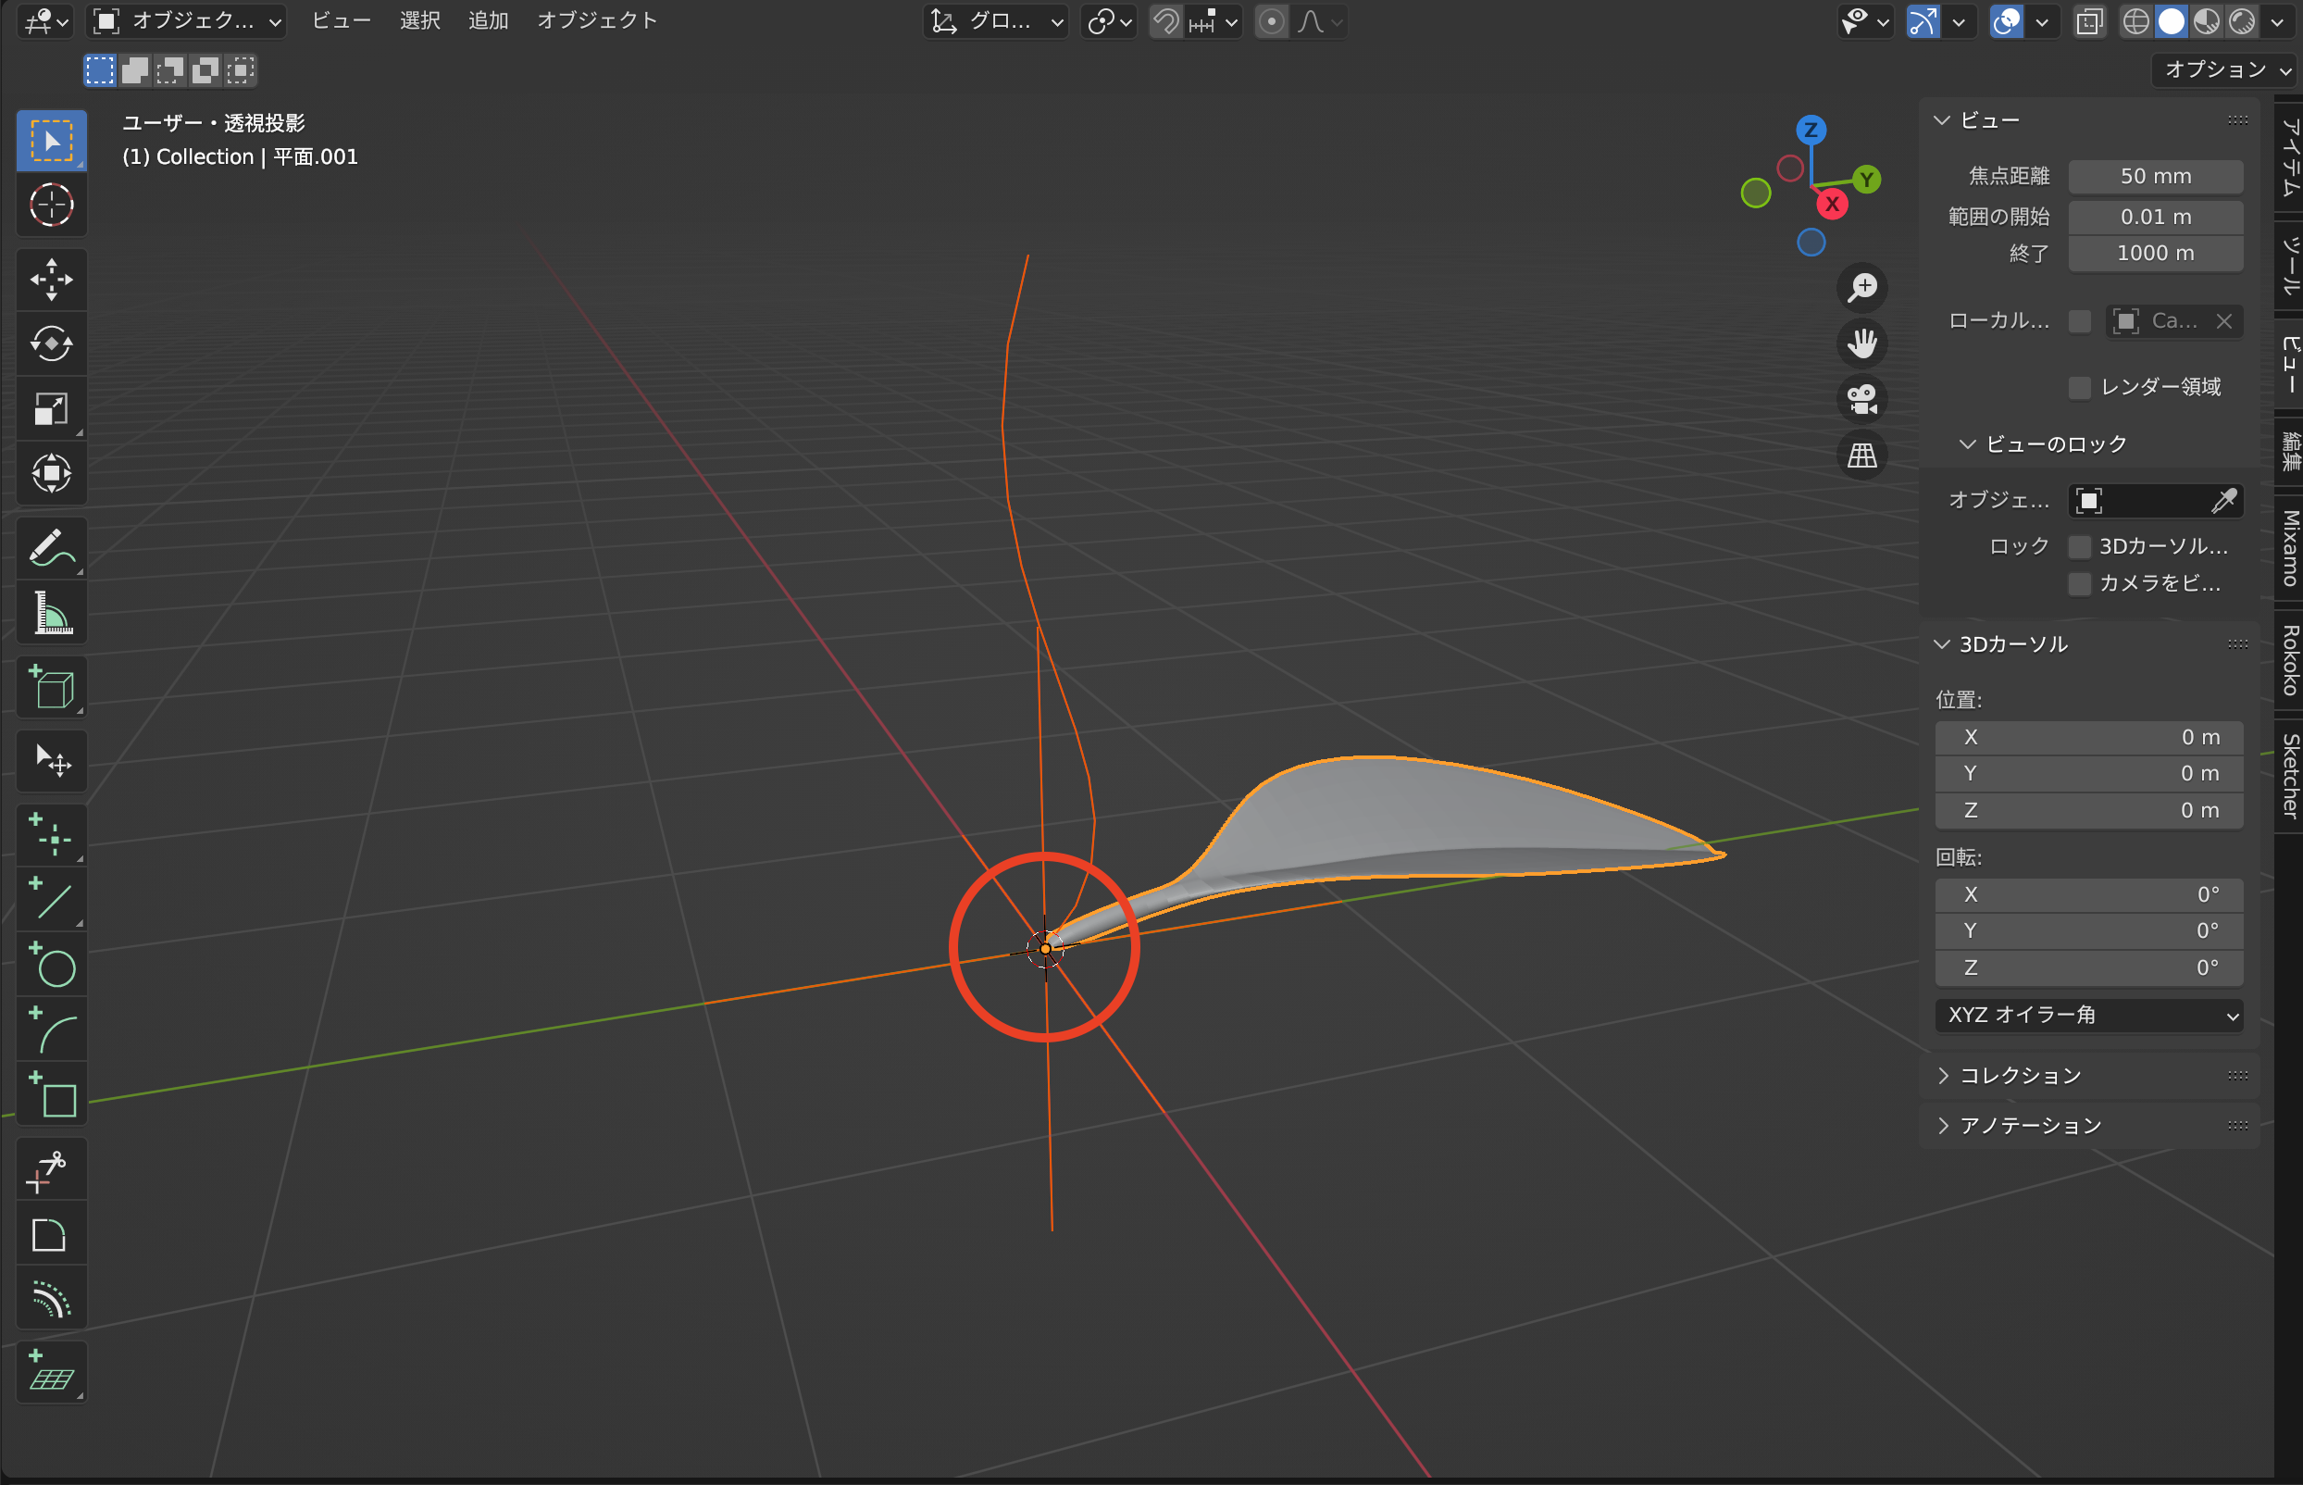The width and height of the screenshot is (2303, 1485).
Task: Switch to the Rokoko sidebar tab
Action: 2289,659
